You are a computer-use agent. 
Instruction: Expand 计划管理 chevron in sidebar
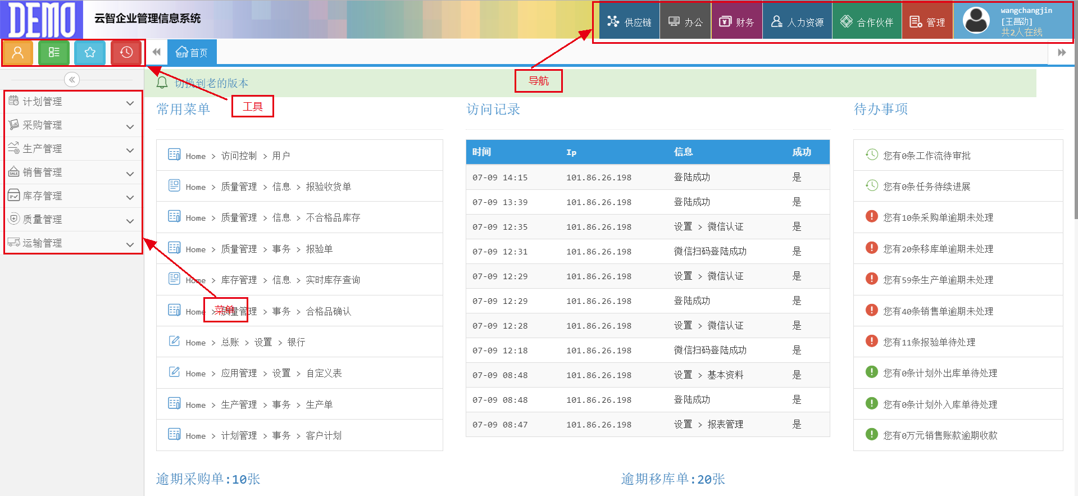coord(130,103)
